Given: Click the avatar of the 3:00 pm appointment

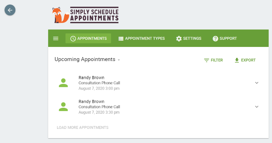Looking at the screenshot, I should 63,83.
